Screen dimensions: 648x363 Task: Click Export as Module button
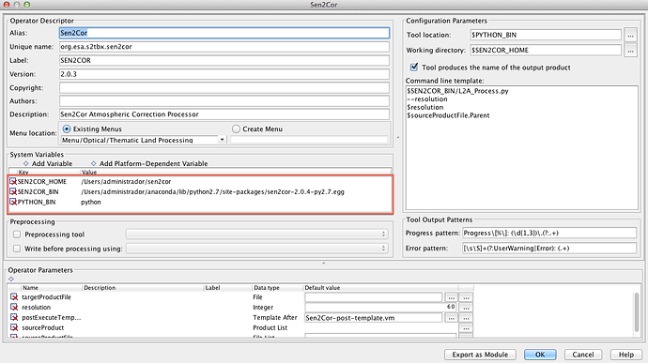[480, 355]
